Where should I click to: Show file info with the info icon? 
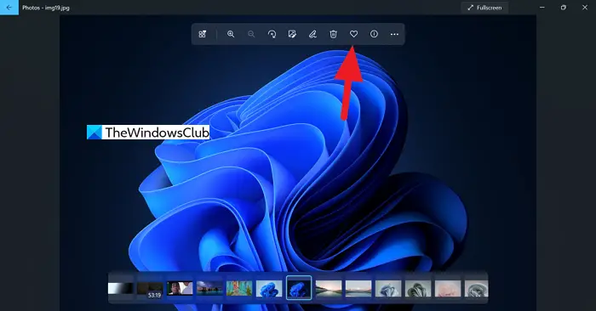click(x=374, y=34)
